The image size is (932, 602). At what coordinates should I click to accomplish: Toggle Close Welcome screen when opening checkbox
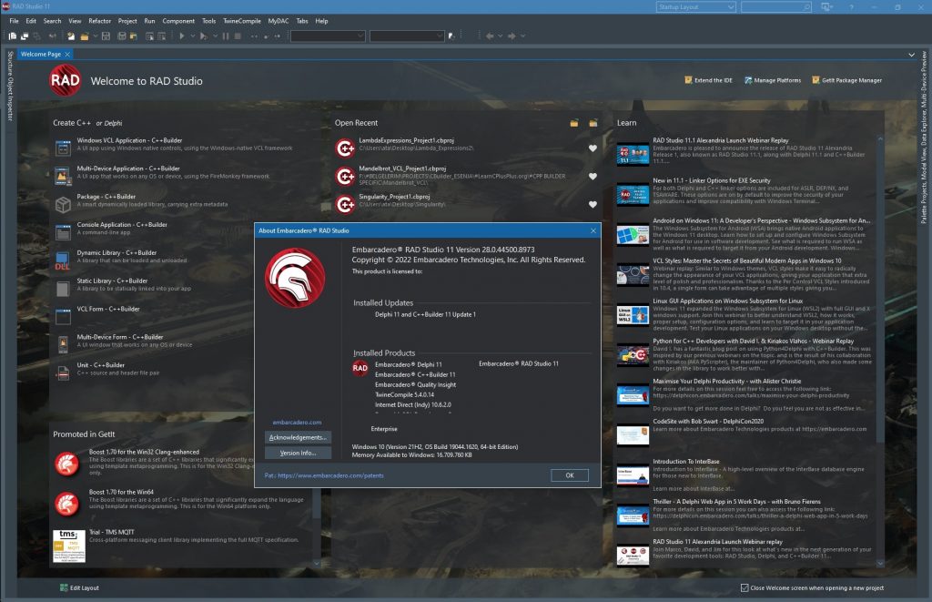tap(745, 587)
